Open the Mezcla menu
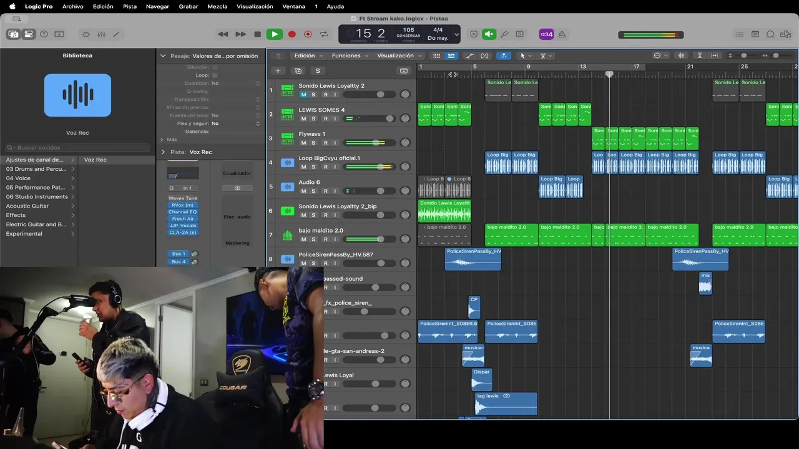Image resolution: width=799 pixels, height=449 pixels. coord(217,6)
